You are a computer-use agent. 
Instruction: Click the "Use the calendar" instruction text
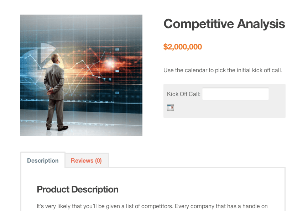point(223,70)
